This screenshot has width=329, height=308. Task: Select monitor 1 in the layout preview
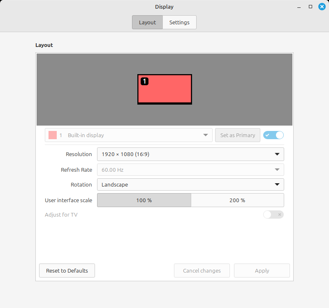[x=165, y=89]
